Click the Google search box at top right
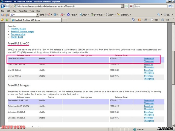The image size is (175, 131). click(150, 6)
